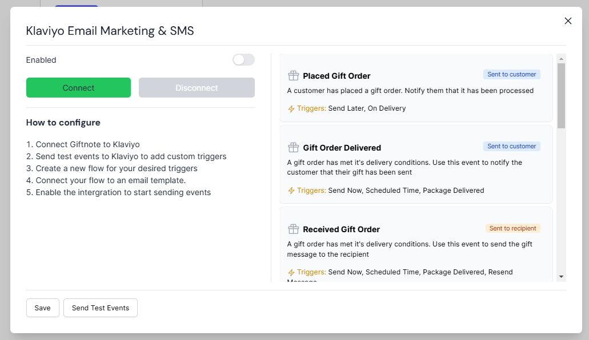Screen dimensions: 589x340
Task: Click the Save button
Action: pyautogui.click(x=42, y=307)
